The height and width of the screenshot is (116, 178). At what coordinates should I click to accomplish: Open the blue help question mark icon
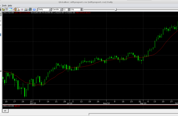click(x=34, y=10)
